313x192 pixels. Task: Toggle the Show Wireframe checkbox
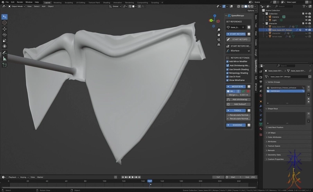tap(228, 80)
